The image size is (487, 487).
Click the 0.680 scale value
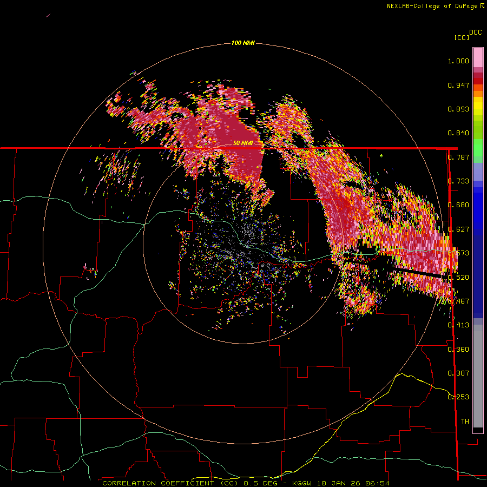tap(458, 205)
